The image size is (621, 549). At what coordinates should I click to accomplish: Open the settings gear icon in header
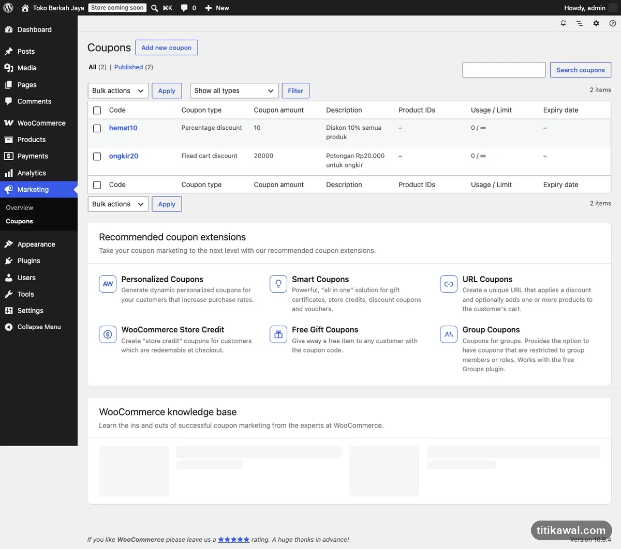tap(596, 23)
